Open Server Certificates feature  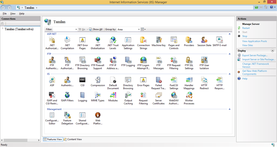(159, 98)
